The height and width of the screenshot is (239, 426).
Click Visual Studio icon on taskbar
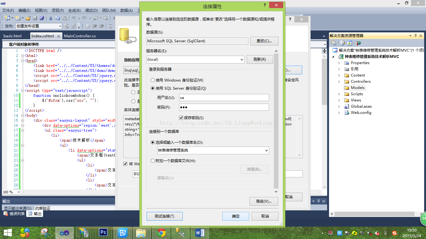65,232
